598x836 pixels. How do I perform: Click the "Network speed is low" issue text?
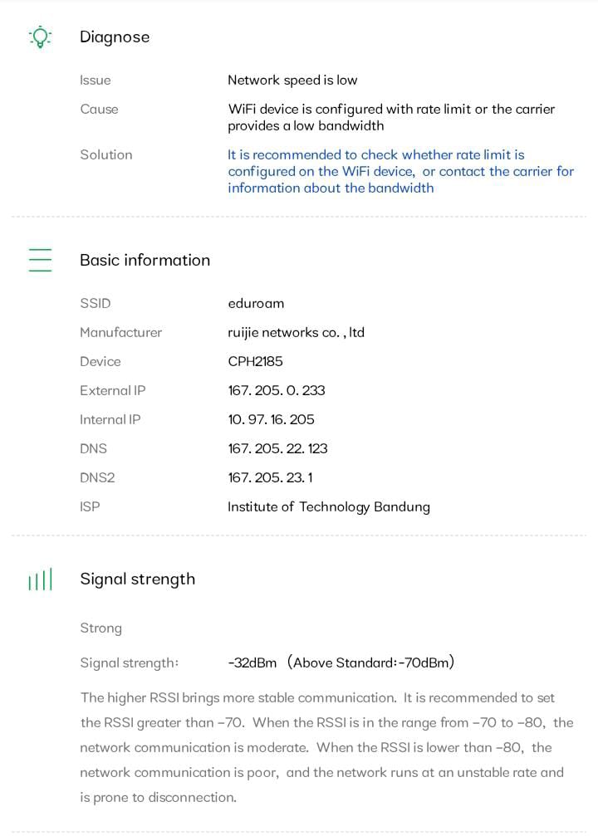tap(292, 81)
